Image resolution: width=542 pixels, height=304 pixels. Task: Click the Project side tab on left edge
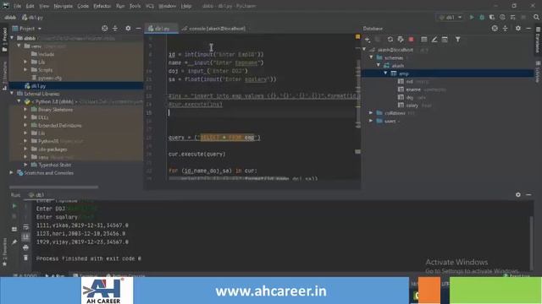click(x=4, y=40)
